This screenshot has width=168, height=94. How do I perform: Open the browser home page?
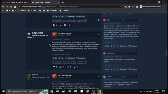pyautogui.click(x=15, y=7)
